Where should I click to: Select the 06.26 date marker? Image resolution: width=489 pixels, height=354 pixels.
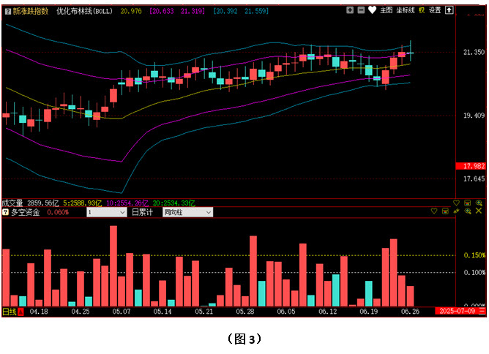point(410,312)
